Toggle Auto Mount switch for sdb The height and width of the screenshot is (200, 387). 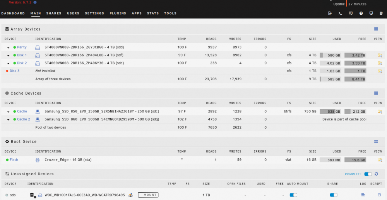(293, 195)
